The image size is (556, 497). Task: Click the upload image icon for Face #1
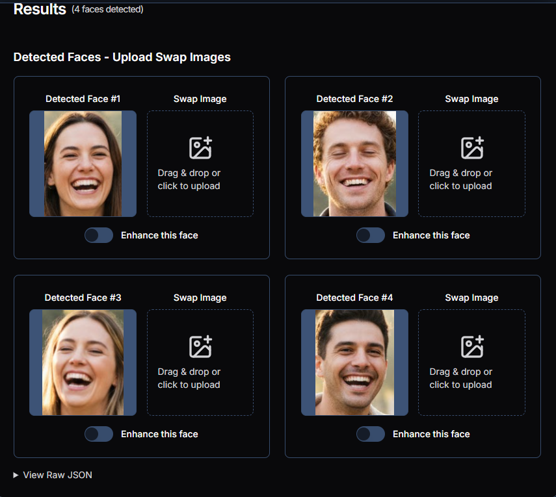(x=200, y=148)
